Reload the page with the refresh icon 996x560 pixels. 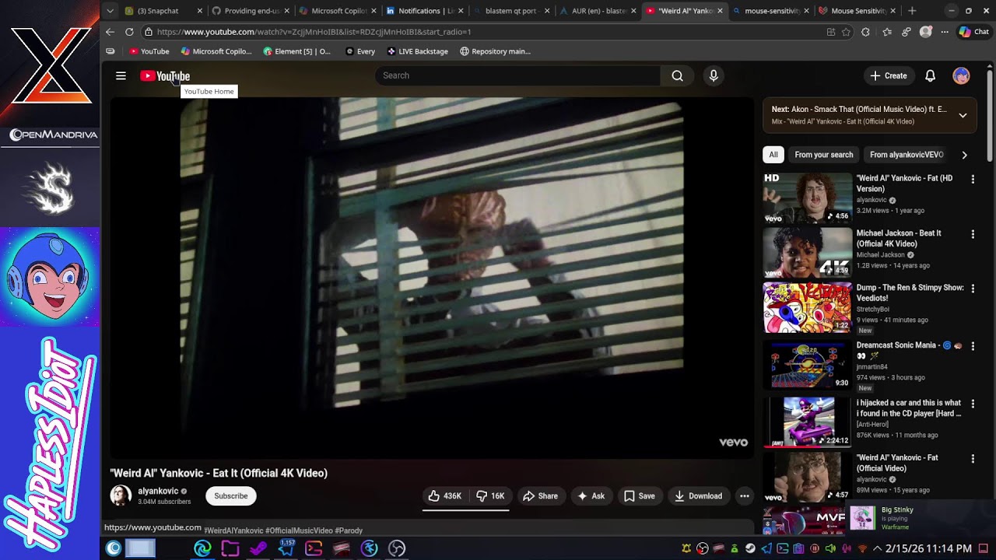[x=129, y=32]
